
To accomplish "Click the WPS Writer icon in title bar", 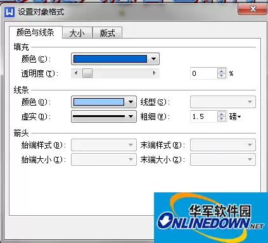I will click(x=10, y=12).
